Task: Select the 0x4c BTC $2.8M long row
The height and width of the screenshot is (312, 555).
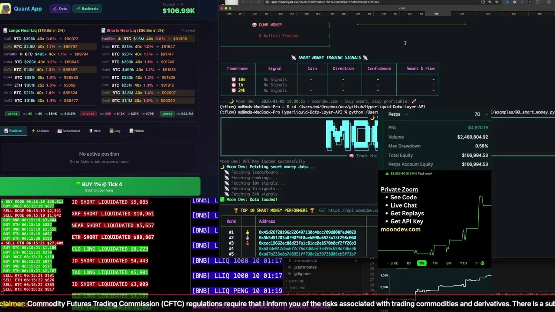Action: (x=50, y=46)
